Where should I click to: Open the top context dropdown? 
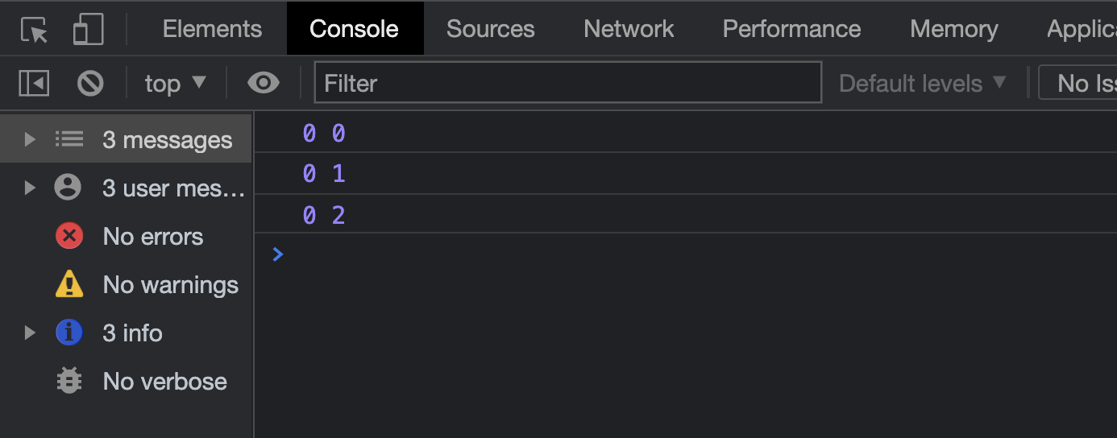176,83
